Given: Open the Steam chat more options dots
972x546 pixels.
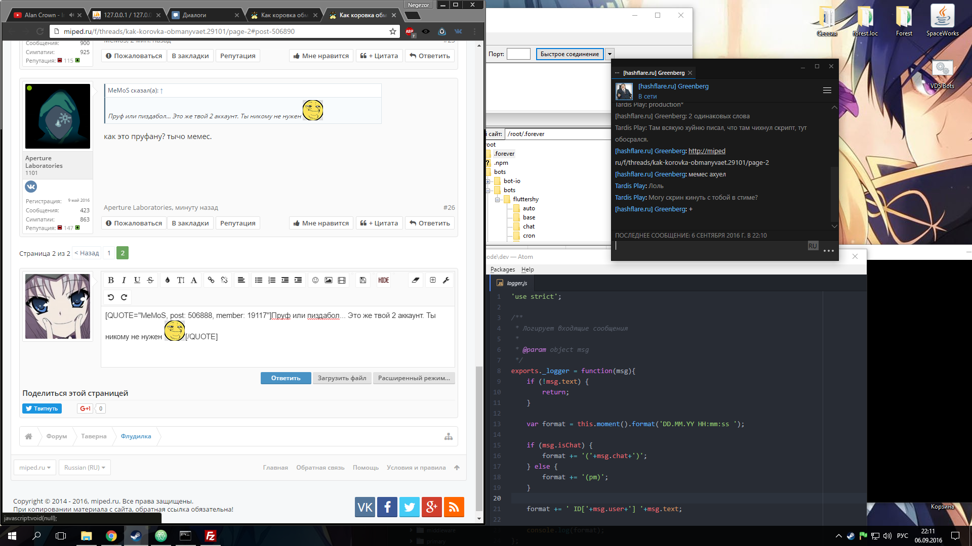Looking at the screenshot, I should pos(829,251).
